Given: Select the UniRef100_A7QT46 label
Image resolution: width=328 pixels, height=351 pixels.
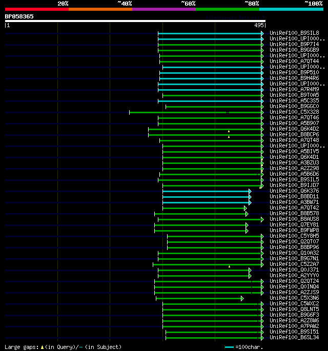Looking at the screenshot, I should pos(294,117).
